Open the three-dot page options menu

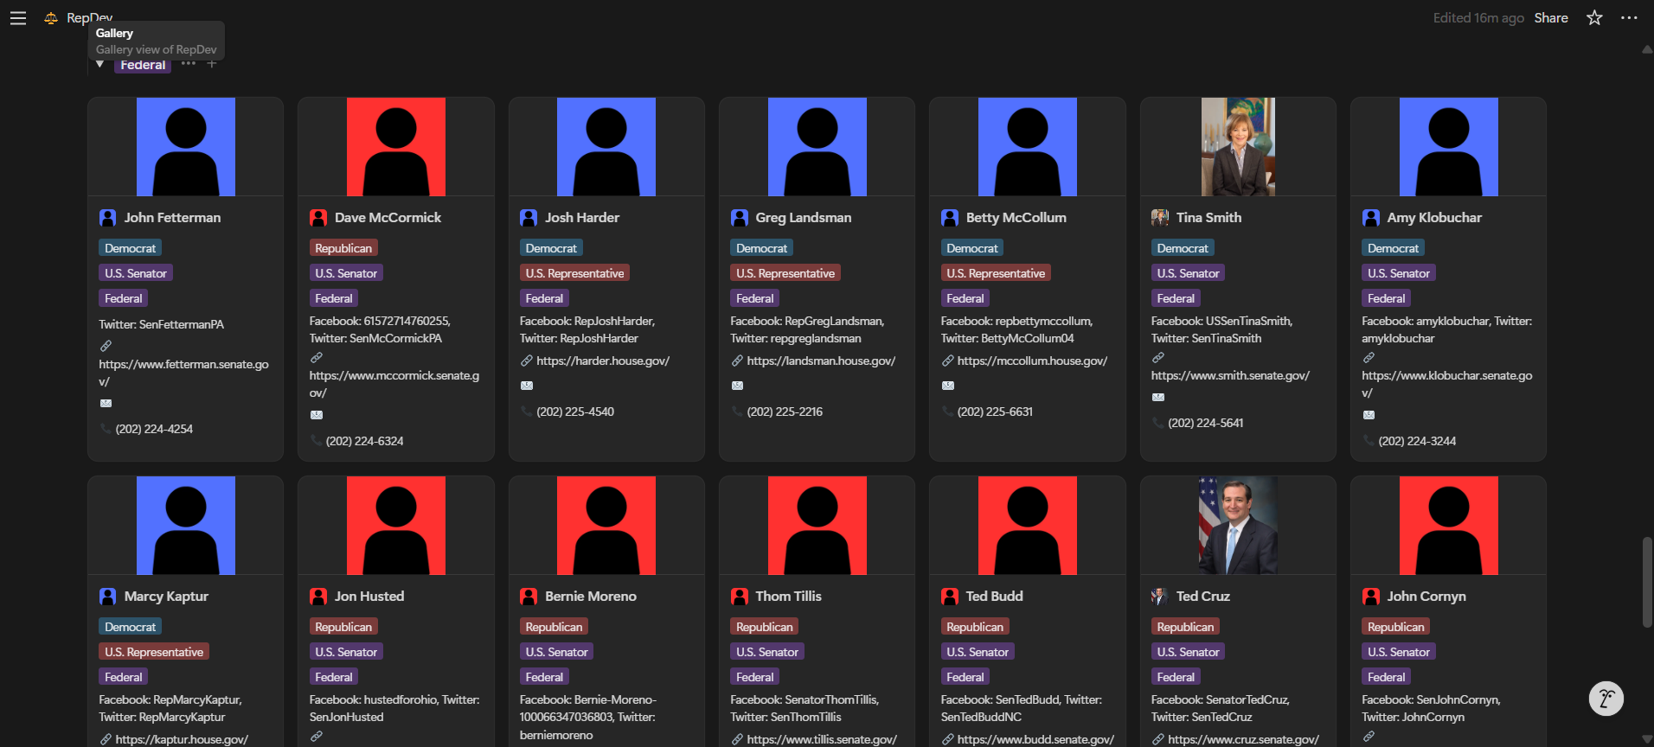point(1629,18)
